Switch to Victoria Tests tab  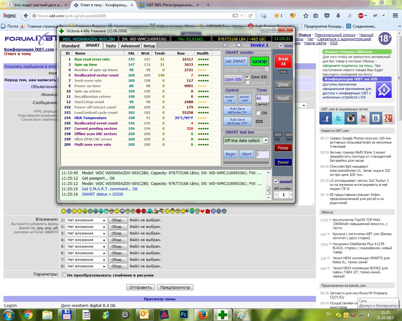(x=111, y=46)
